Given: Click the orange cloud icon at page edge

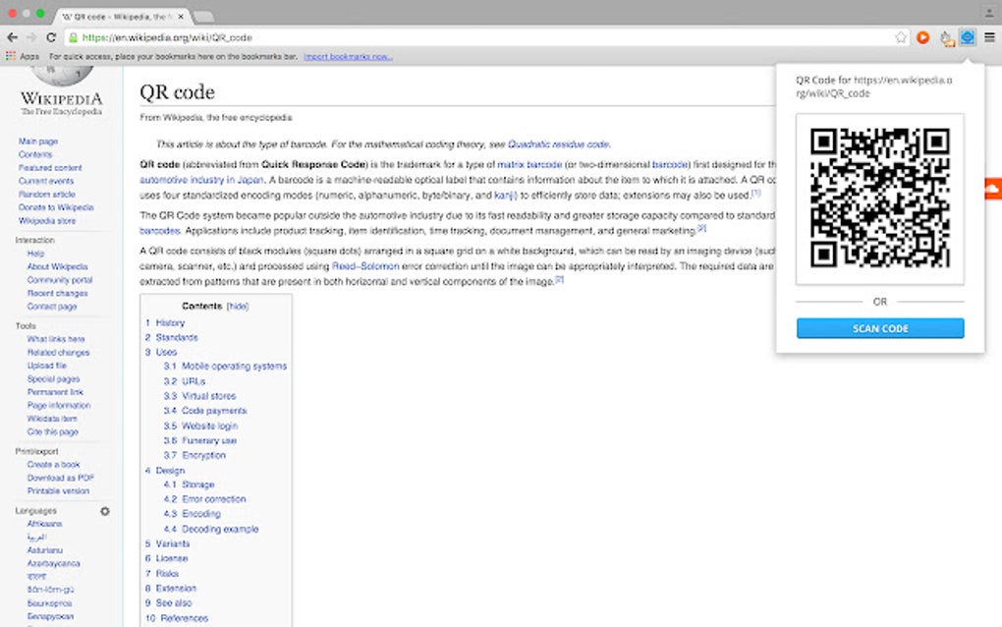Looking at the screenshot, I should pyautogui.click(x=992, y=190).
